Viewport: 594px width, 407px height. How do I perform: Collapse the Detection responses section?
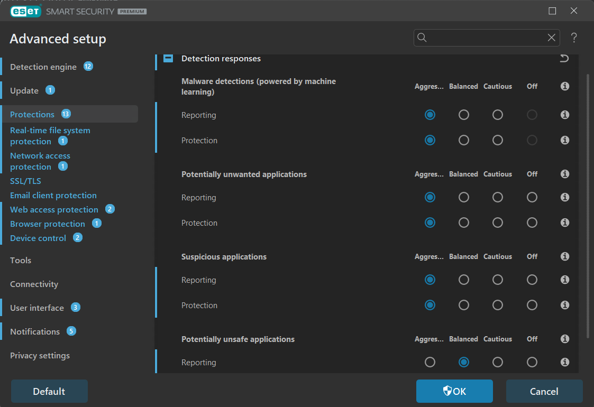pos(168,58)
